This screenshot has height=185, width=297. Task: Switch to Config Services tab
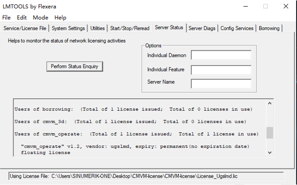click(237, 28)
